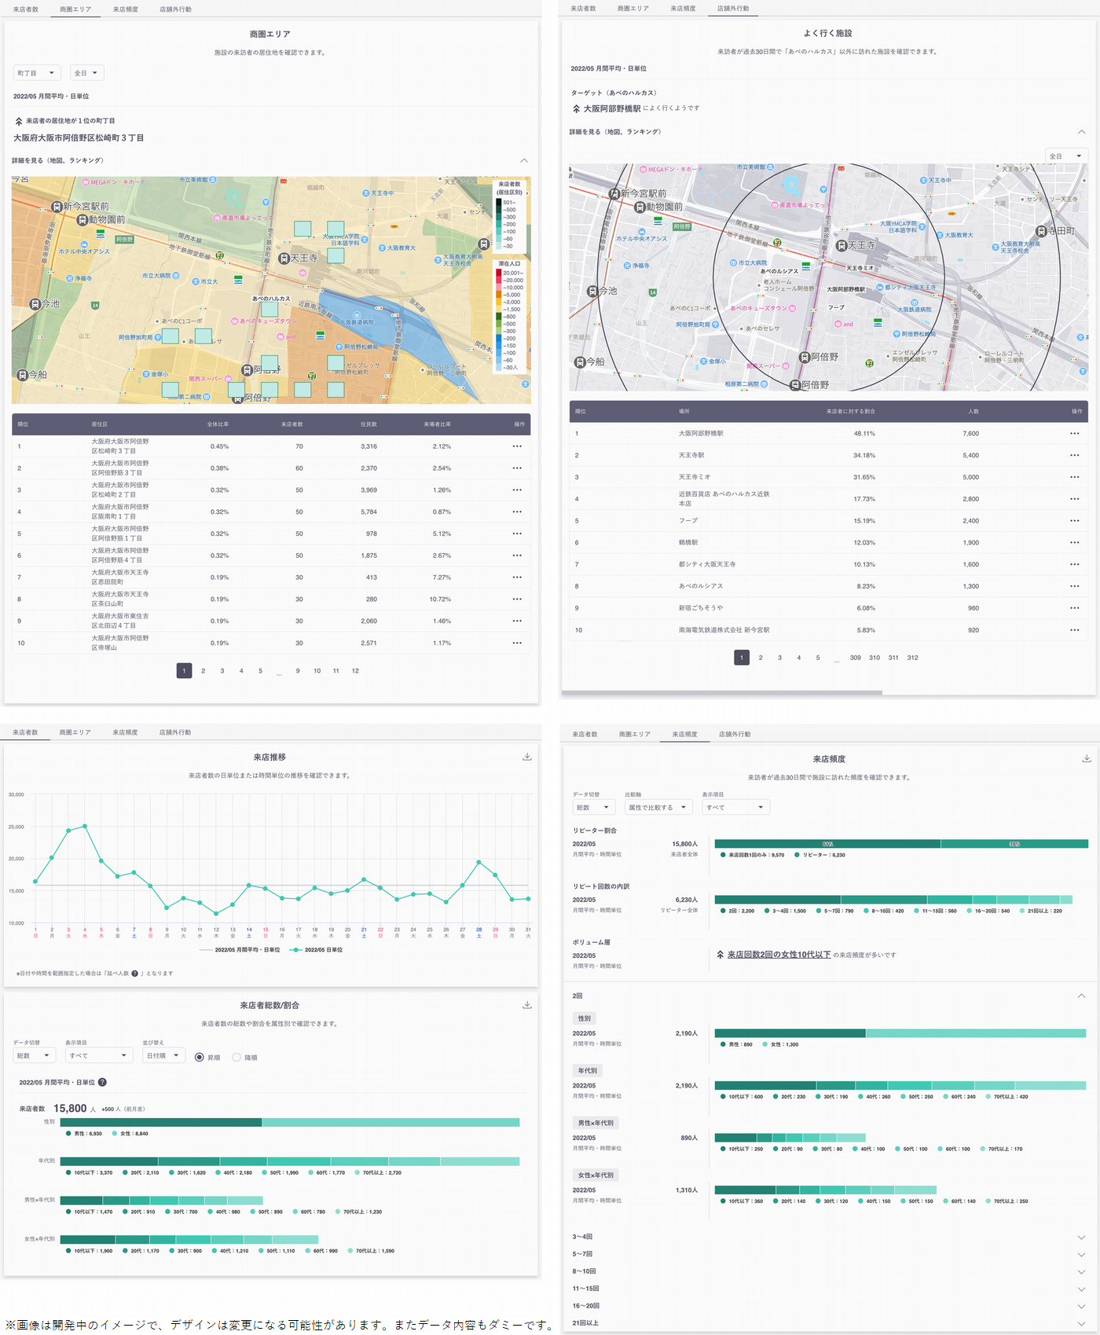
Task: Open row options for 大阪阿部野橋駅
Action: 1074,434
